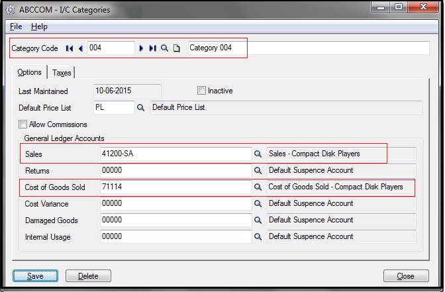Image resolution: width=445 pixels, height=292 pixels.
Task: Open finder for Damaged Goods account
Action: click(x=258, y=220)
